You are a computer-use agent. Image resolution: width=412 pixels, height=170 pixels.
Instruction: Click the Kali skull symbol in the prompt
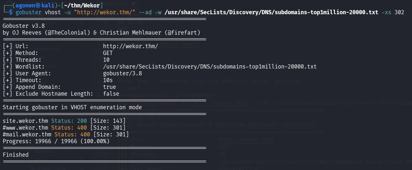click(x=38, y=5)
